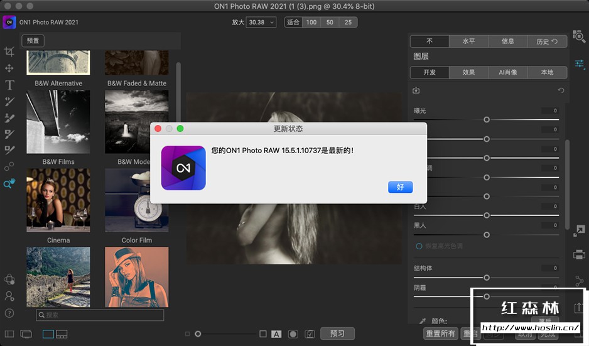Switch to single image view mode

click(x=48, y=334)
